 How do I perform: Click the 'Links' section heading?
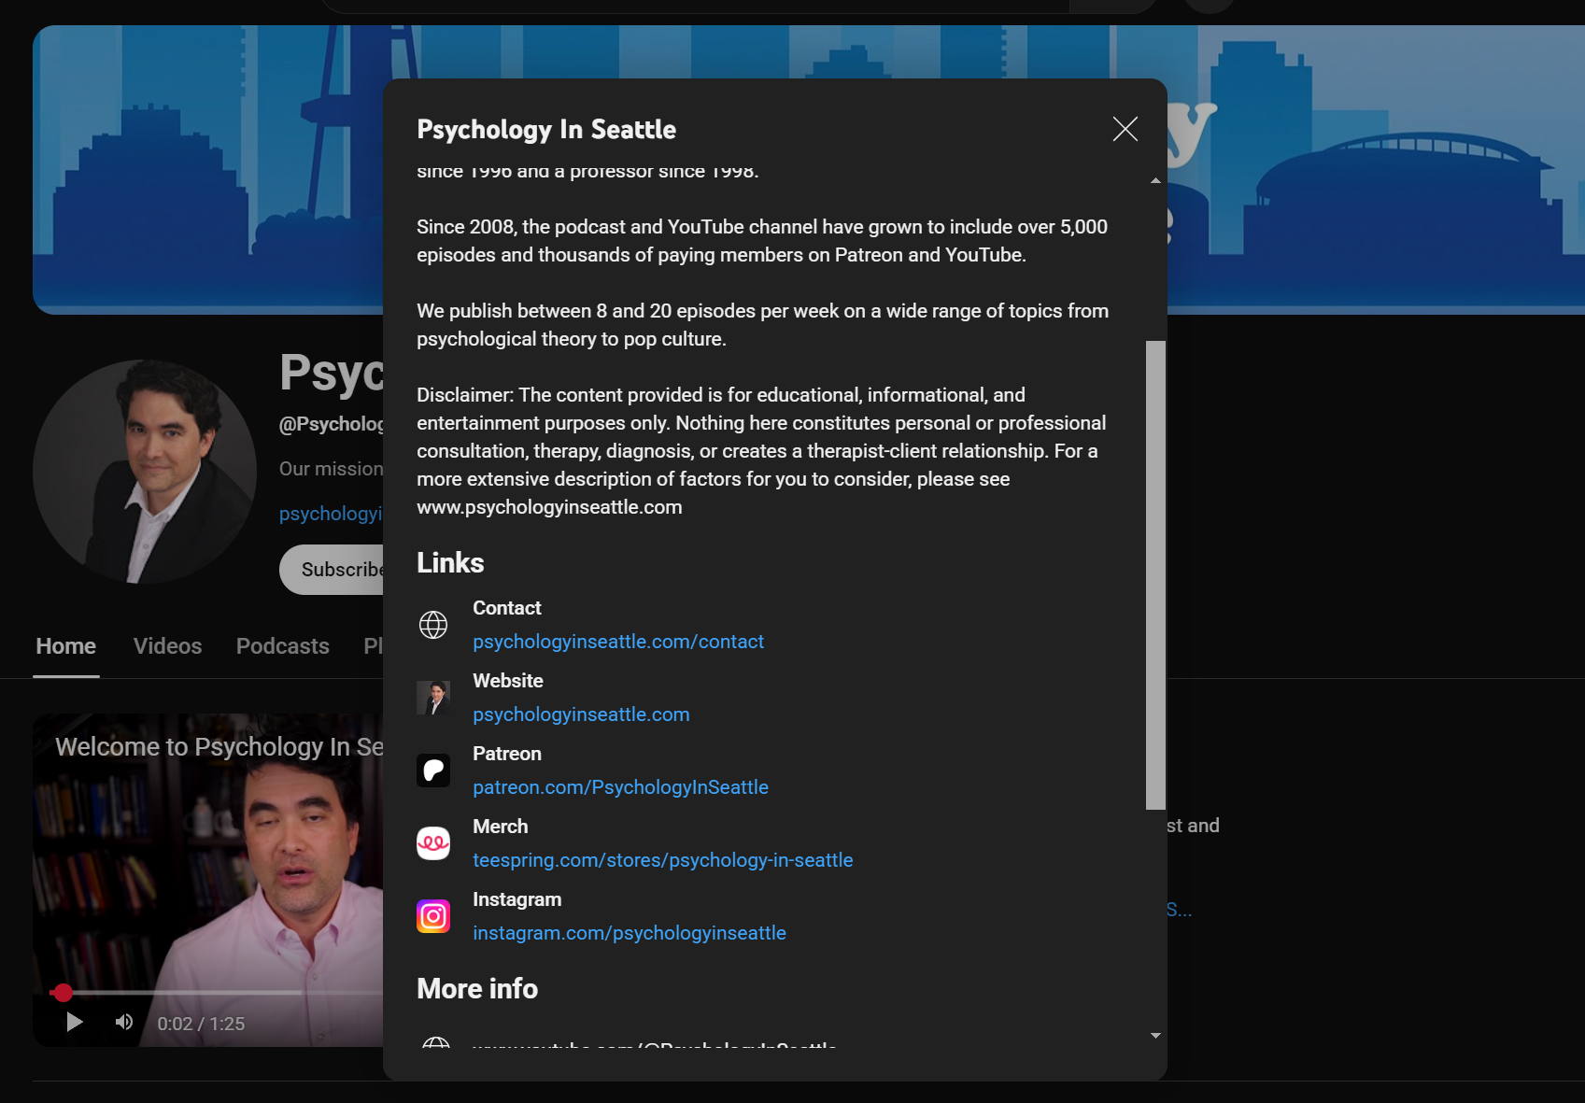(x=450, y=563)
